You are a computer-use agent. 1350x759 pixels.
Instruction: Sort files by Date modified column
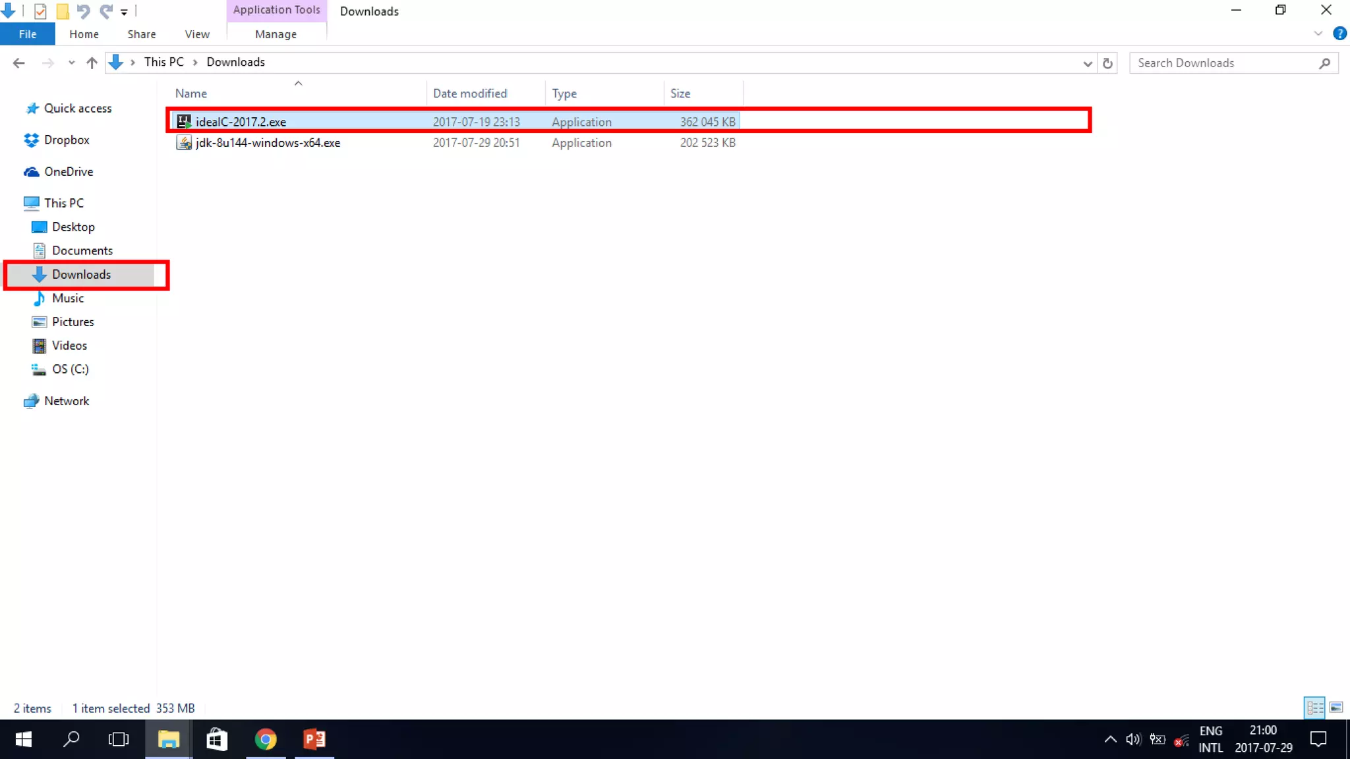(470, 94)
